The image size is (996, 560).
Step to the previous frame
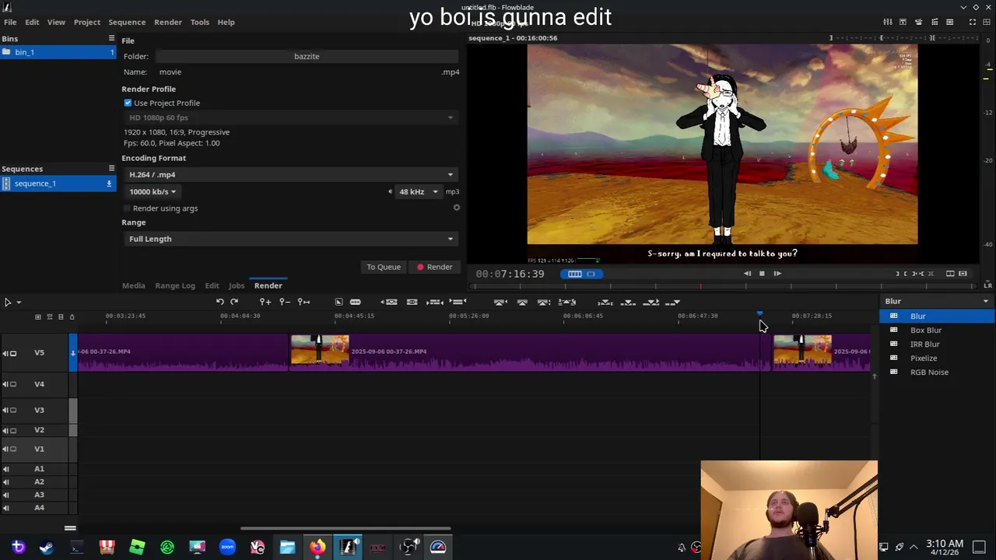tap(747, 274)
